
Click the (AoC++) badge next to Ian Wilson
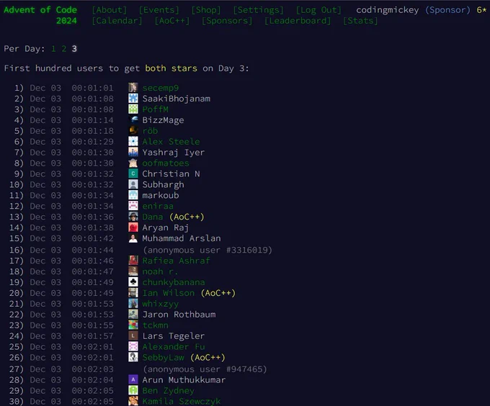coord(218,293)
